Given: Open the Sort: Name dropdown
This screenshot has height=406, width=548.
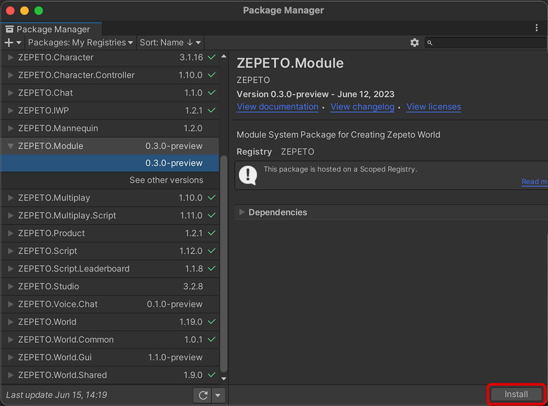Looking at the screenshot, I should click(x=170, y=43).
